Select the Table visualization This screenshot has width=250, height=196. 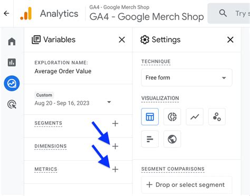point(150,116)
